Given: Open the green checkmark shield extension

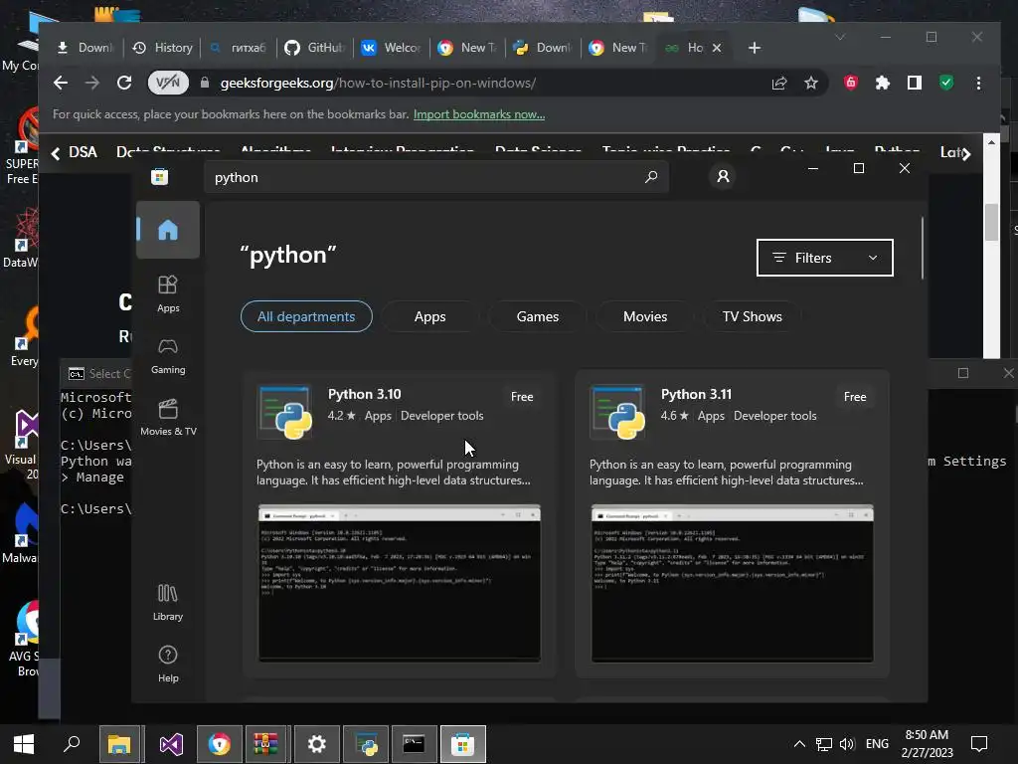Looking at the screenshot, I should point(946,83).
